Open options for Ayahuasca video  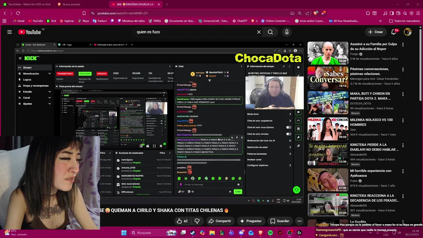coord(403,171)
